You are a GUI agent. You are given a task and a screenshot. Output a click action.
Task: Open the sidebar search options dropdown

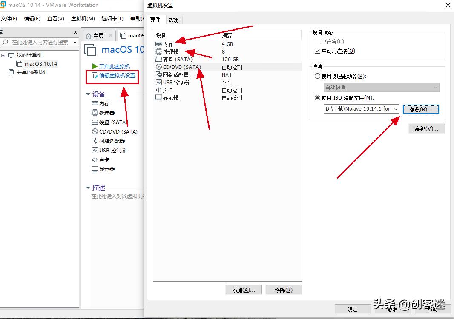(75, 43)
